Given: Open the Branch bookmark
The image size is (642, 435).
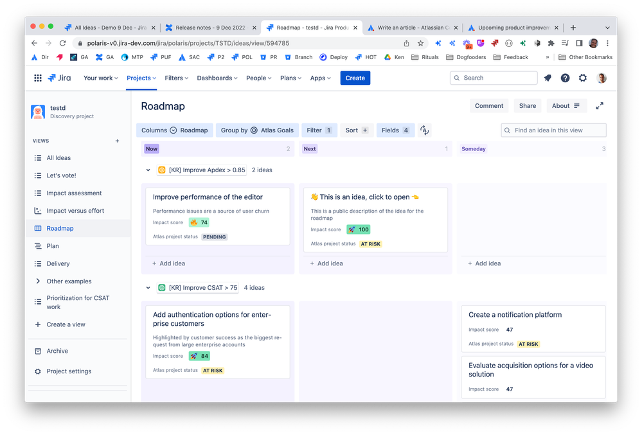Looking at the screenshot, I should click(298, 57).
